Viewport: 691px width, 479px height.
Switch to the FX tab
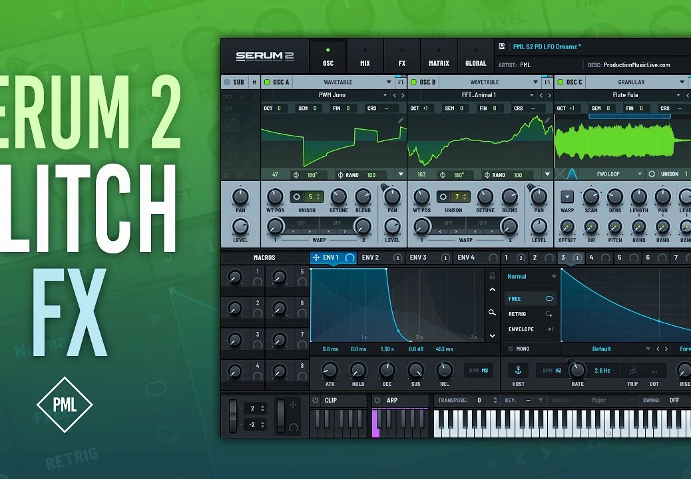[402, 57]
